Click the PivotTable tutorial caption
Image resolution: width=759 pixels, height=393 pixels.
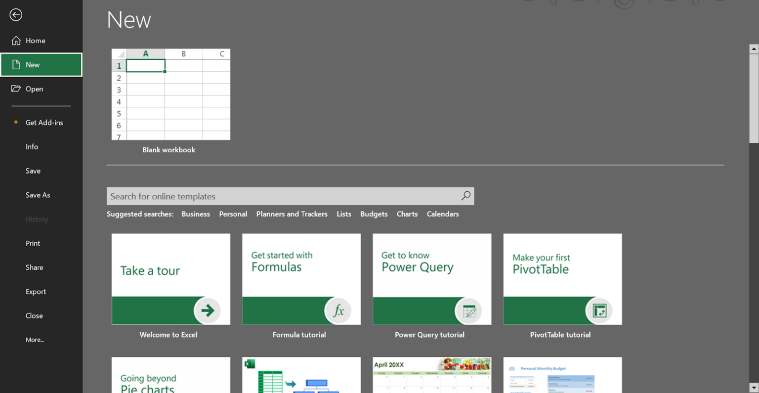click(x=560, y=335)
